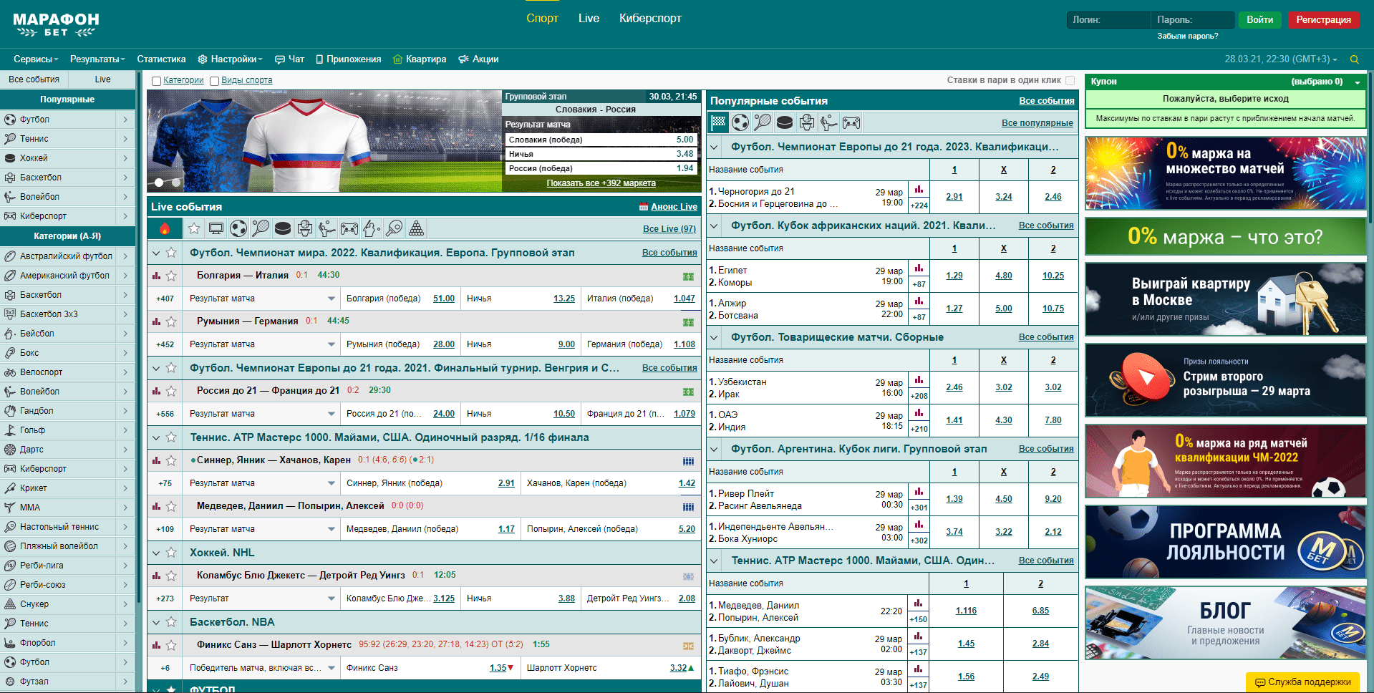Click the Логин input field
Image resolution: width=1374 pixels, height=693 pixels.
tap(1108, 20)
